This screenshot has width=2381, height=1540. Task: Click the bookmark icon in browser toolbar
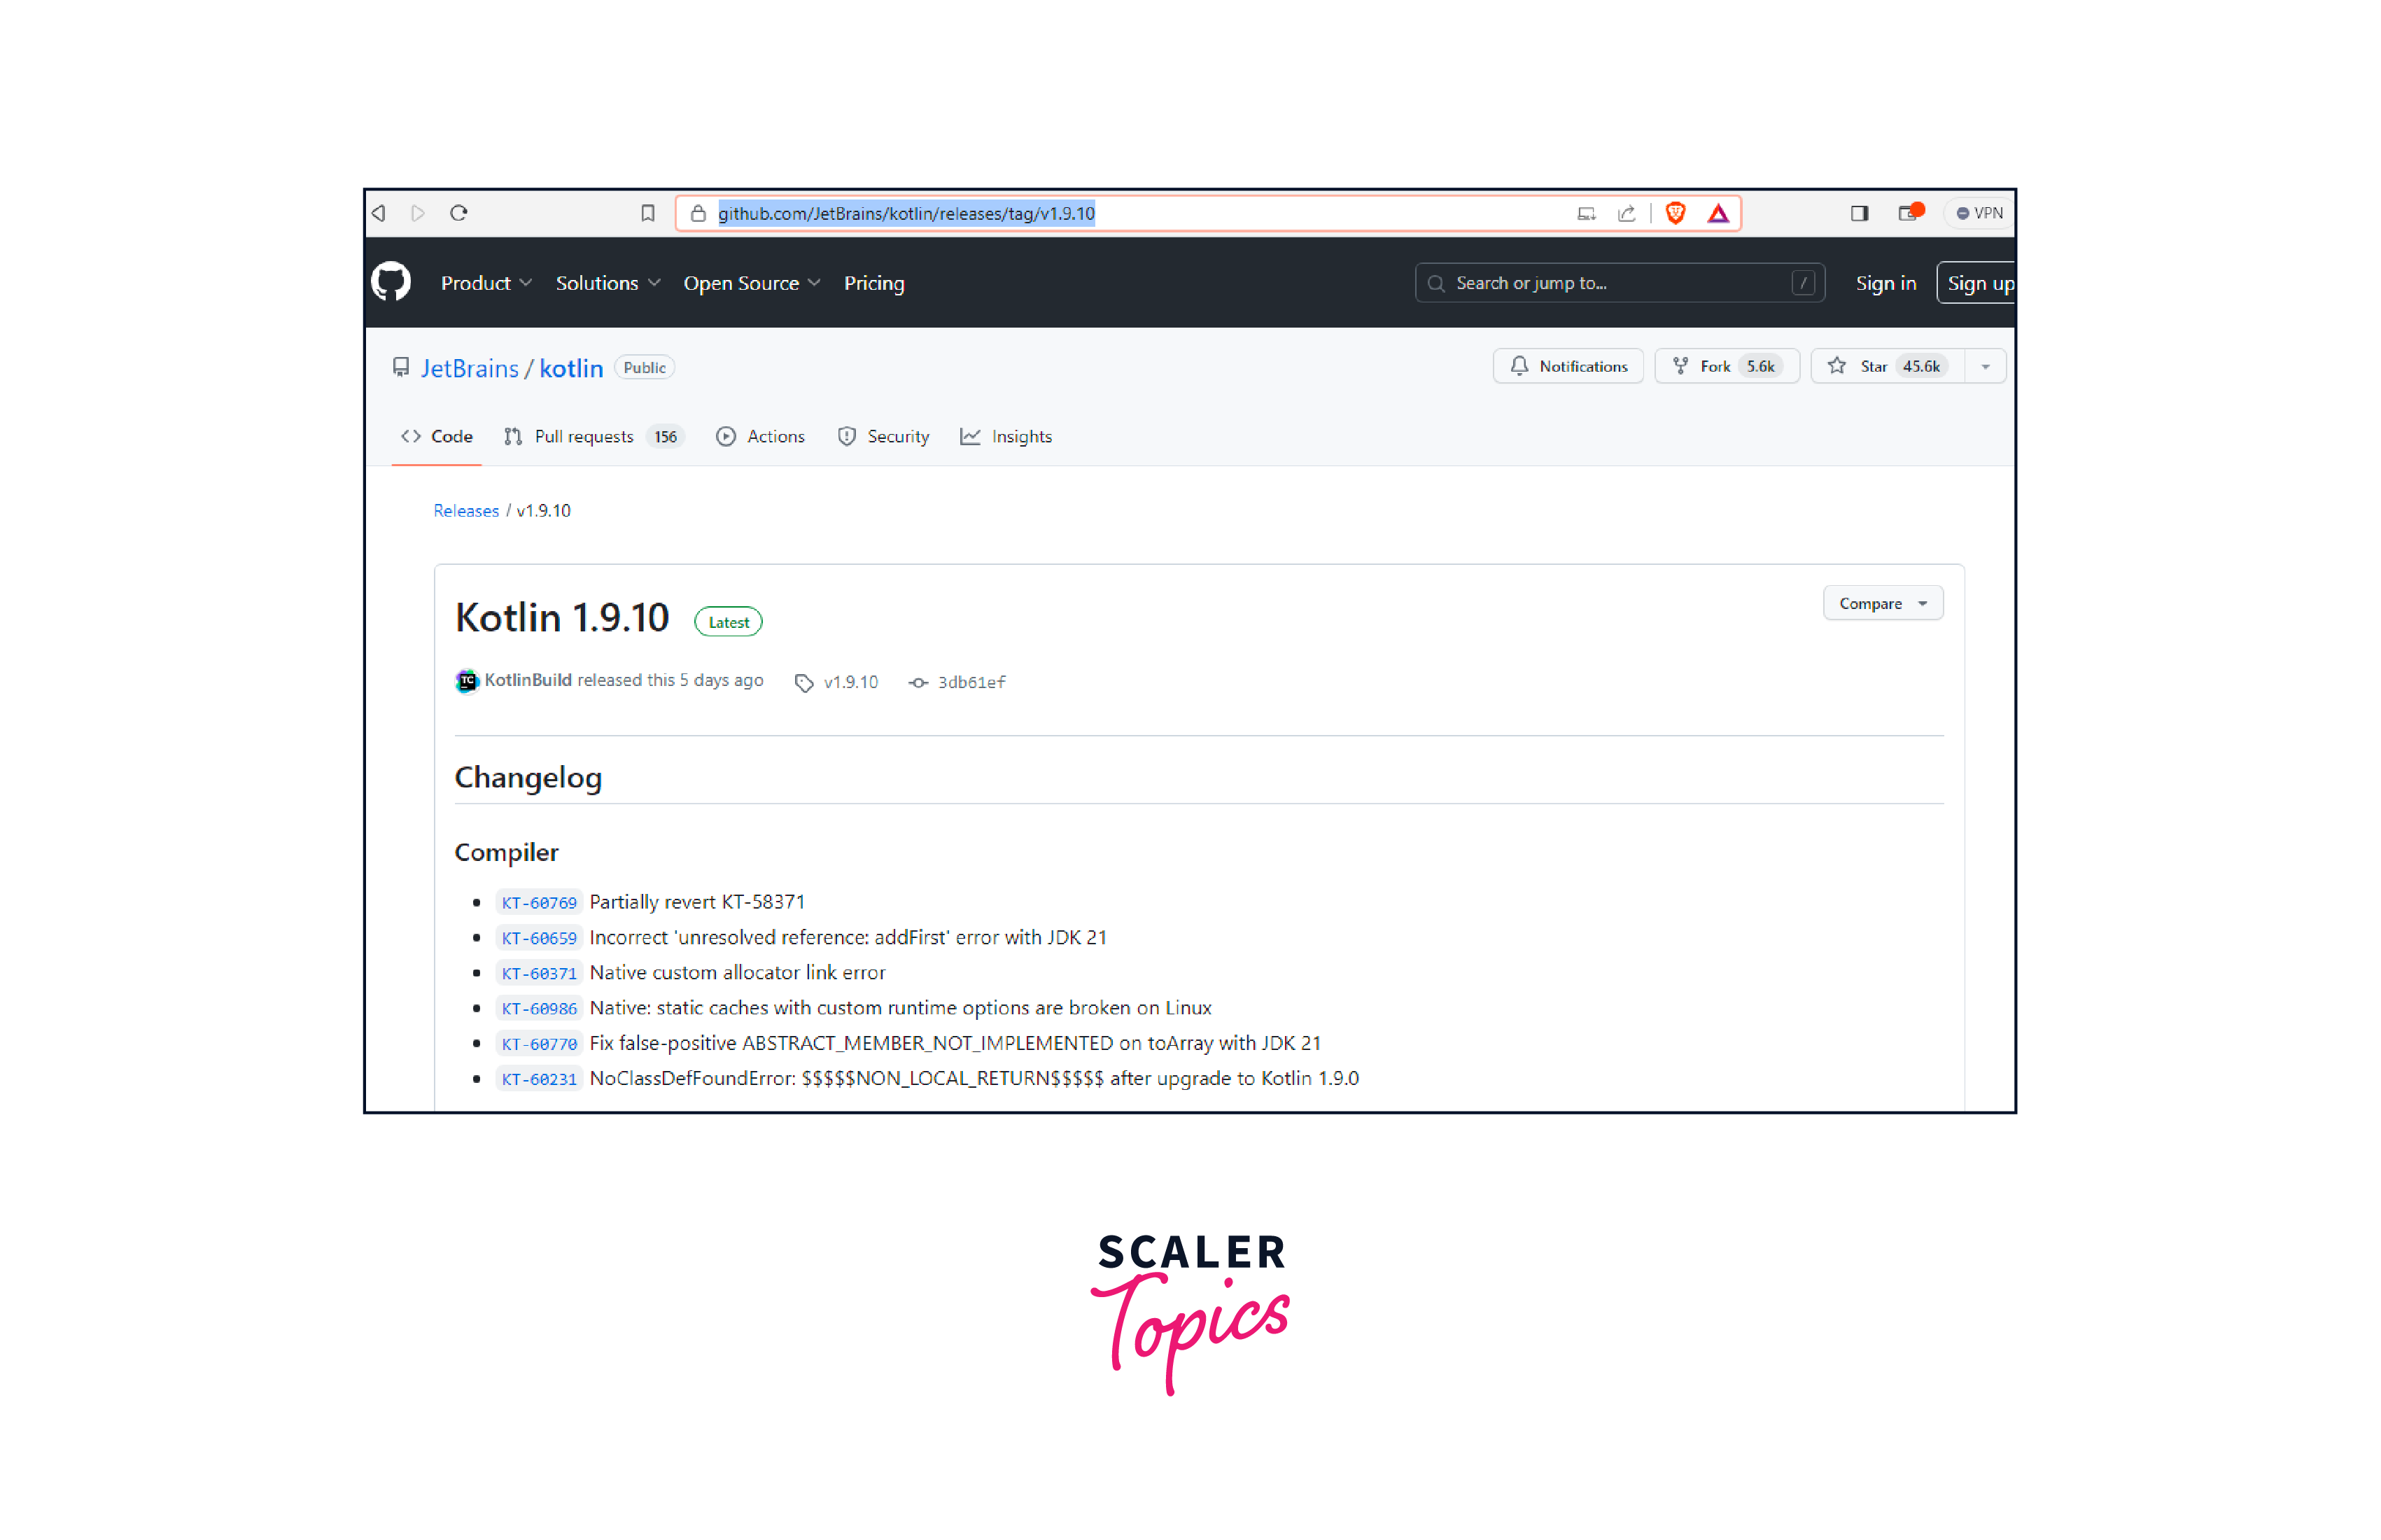[x=647, y=213]
